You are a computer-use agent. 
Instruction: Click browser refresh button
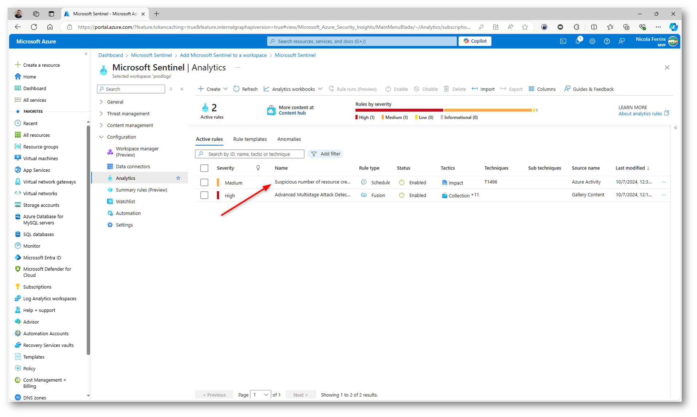[34, 27]
